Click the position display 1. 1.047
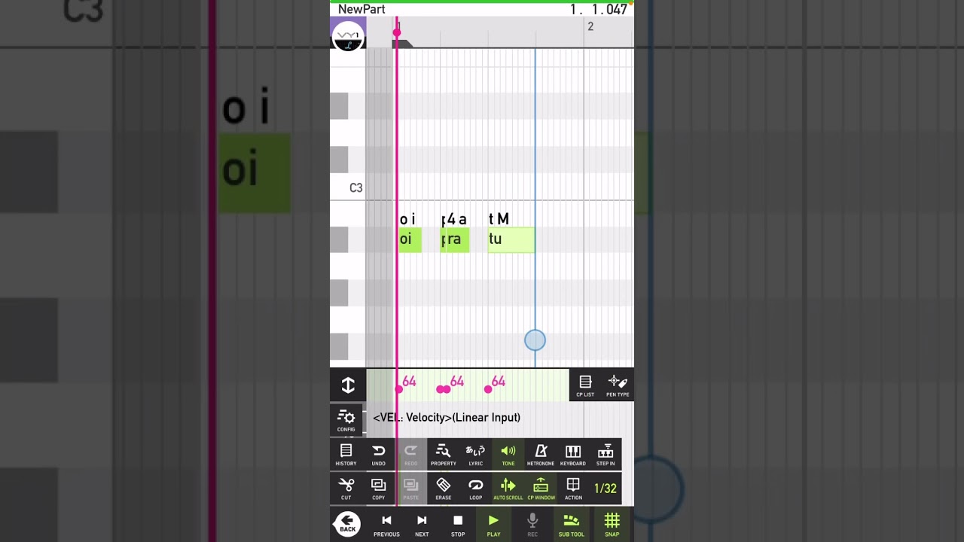The width and height of the screenshot is (964, 542). pyautogui.click(x=599, y=10)
